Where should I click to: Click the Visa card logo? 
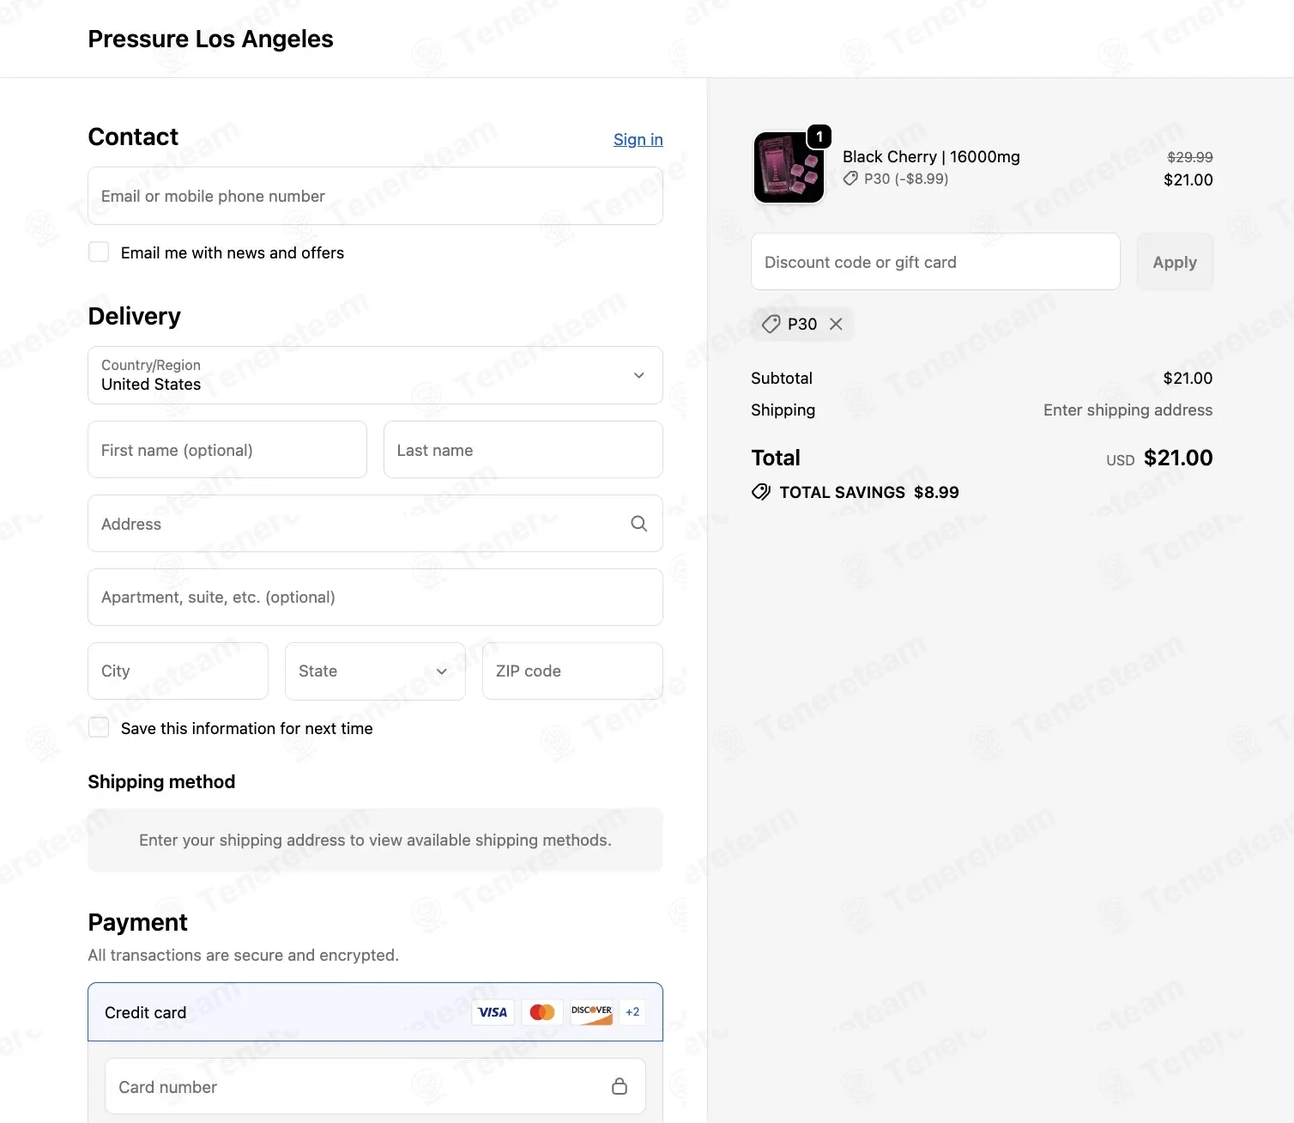click(x=493, y=1012)
